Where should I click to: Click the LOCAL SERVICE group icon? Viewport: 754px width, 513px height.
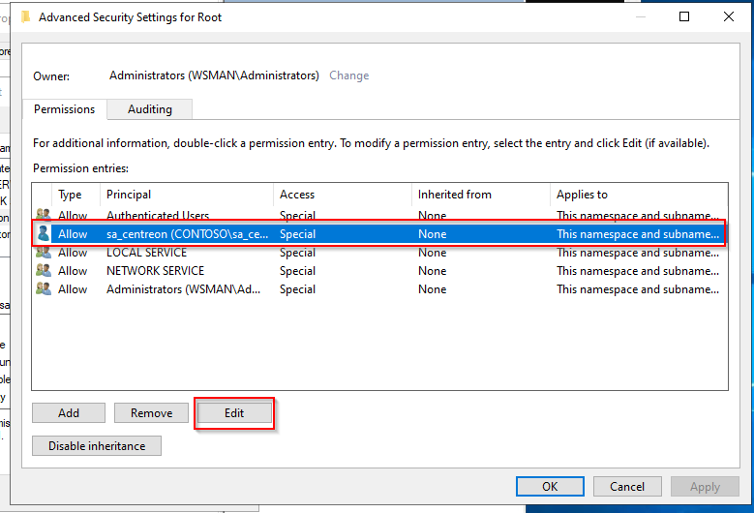pyautogui.click(x=43, y=253)
